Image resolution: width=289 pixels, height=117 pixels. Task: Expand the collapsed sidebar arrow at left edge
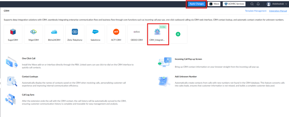click(x=1, y=83)
